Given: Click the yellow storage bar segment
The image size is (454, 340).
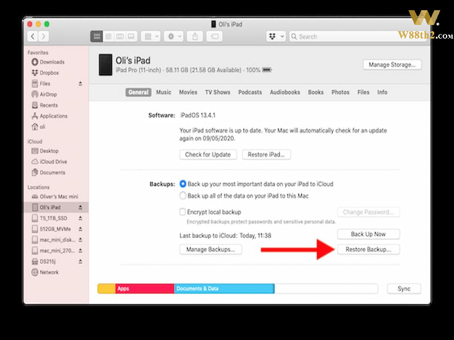Looking at the screenshot, I should tap(107, 288).
